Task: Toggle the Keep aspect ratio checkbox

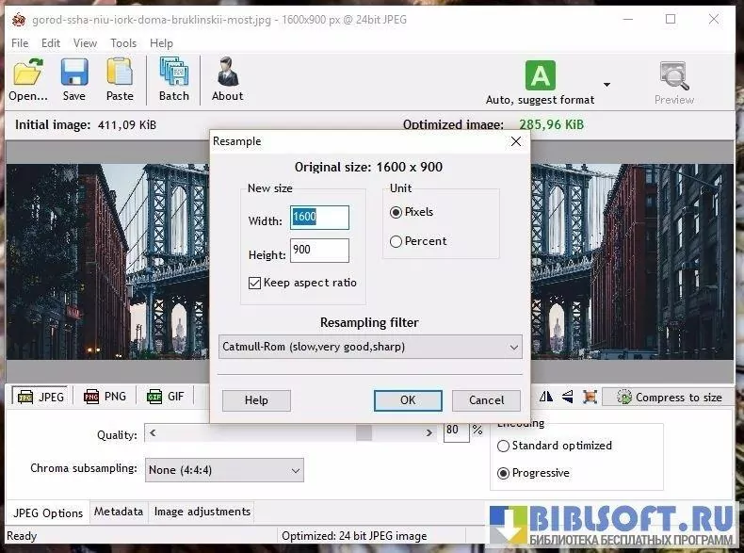Action: click(x=254, y=283)
